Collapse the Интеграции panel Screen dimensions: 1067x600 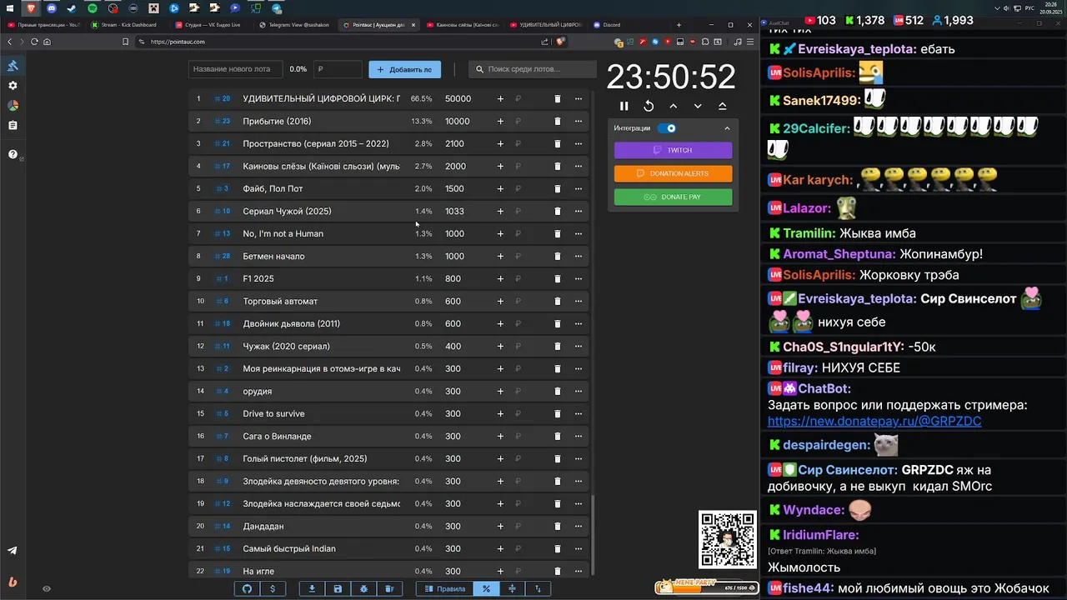727,128
